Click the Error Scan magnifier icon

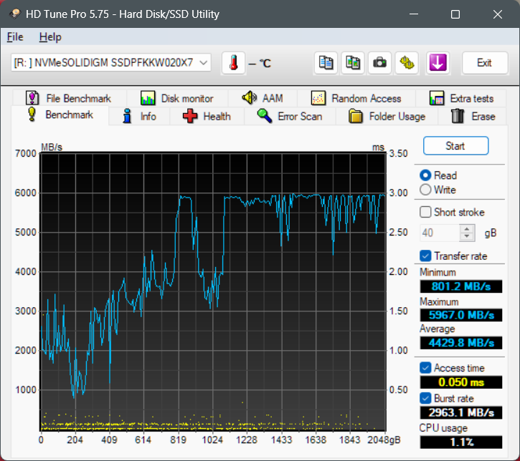coord(265,116)
